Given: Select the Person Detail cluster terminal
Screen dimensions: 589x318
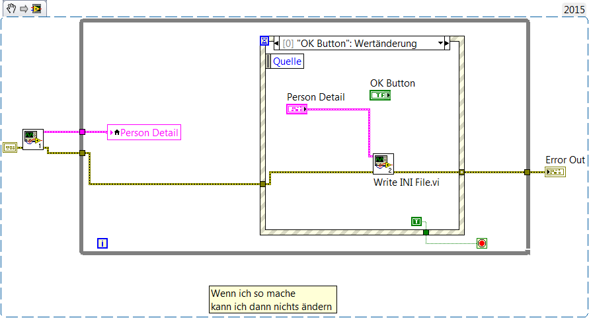Looking at the screenshot, I should [297, 109].
